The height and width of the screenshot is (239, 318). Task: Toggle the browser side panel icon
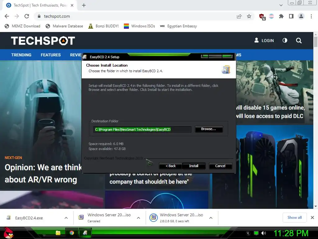point(291,16)
